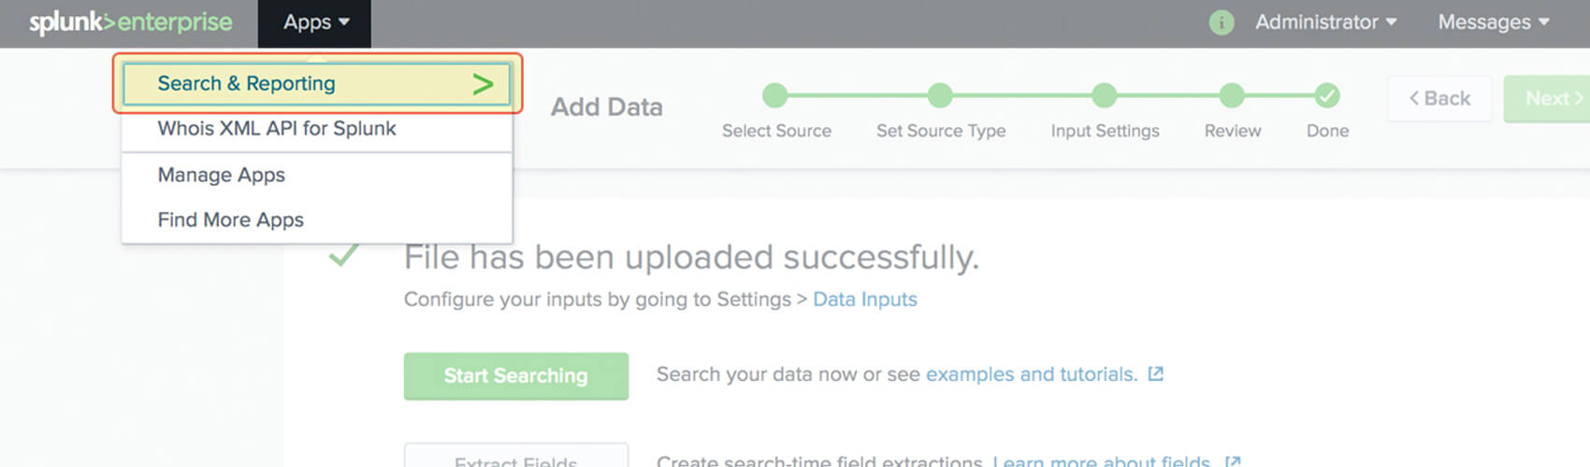Expand the Administrator dropdown
Viewport: 1590px width, 467px height.
[x=1325, y=22]
